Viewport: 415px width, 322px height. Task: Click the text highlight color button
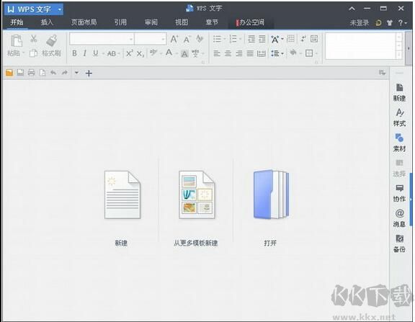pyautogui.click(x=153, y=53)
